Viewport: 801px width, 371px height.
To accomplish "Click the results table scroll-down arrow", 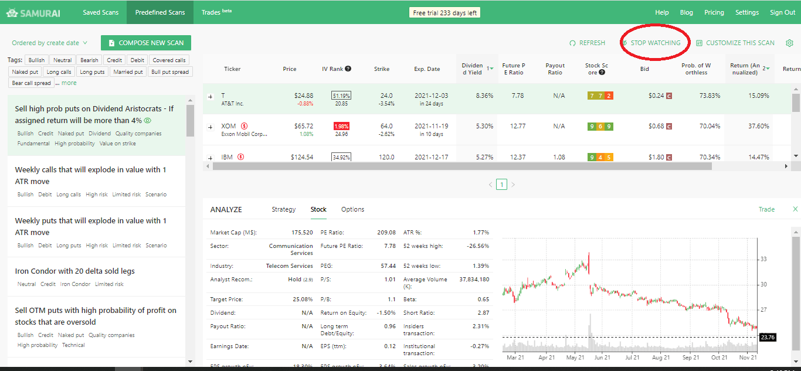I will [796, 156].
